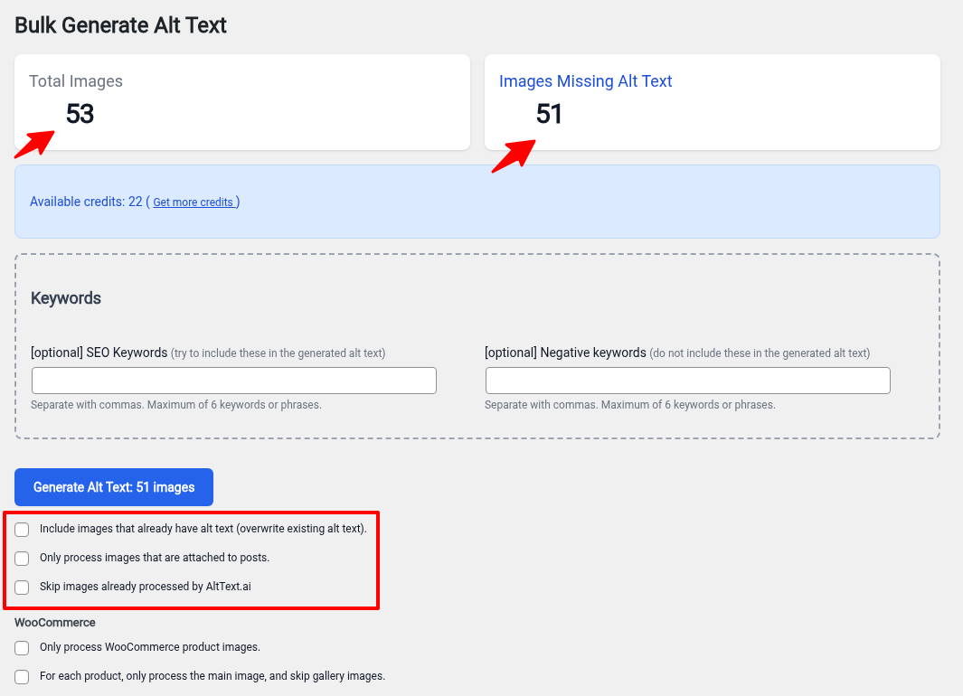
Task: Click the Negative keywords input field
Action: 687,380
